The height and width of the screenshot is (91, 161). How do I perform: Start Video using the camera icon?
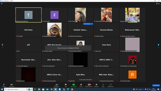tap(12, 85)
